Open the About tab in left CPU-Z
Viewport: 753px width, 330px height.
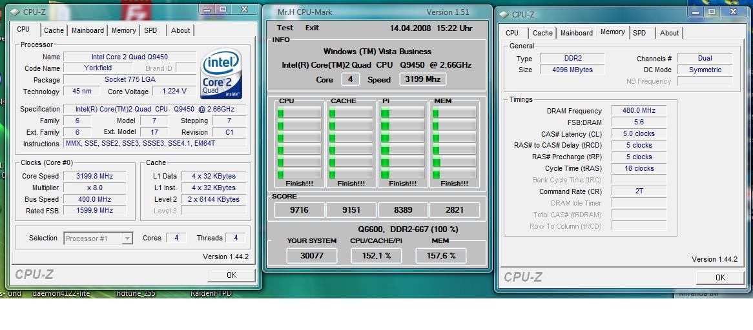tap(181, 30)
